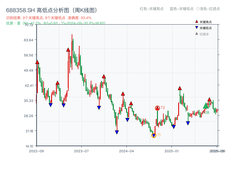This screenshot has width=242, height=182.
Task: Select the blue 关键低点 legend icon
Action: tap(197, 28)
